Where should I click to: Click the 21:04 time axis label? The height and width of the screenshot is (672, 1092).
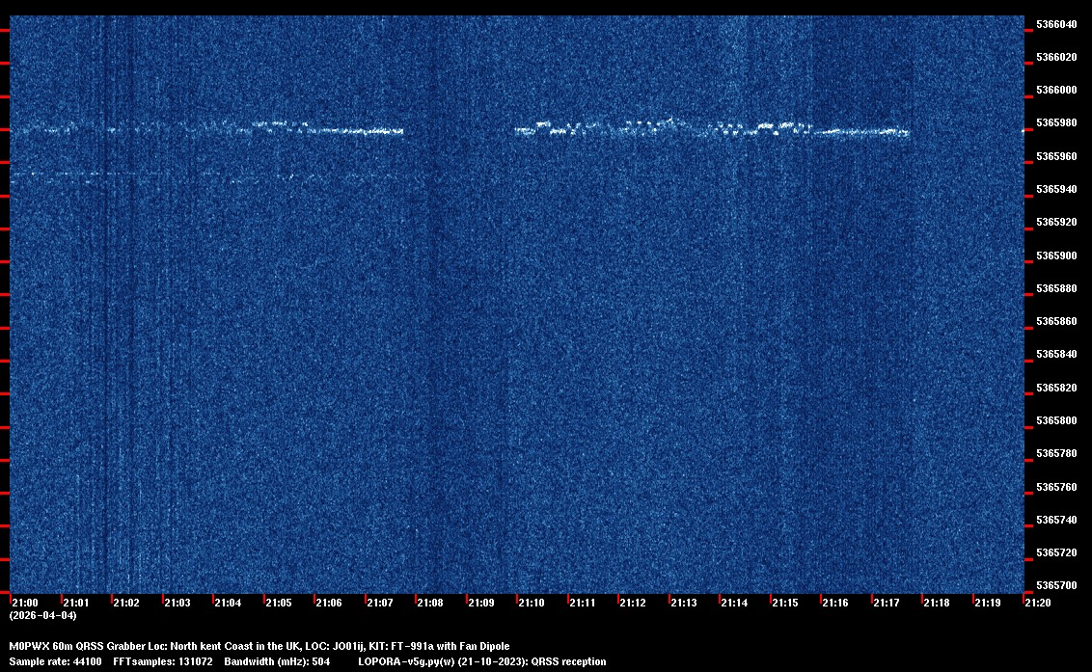(228, 603)
